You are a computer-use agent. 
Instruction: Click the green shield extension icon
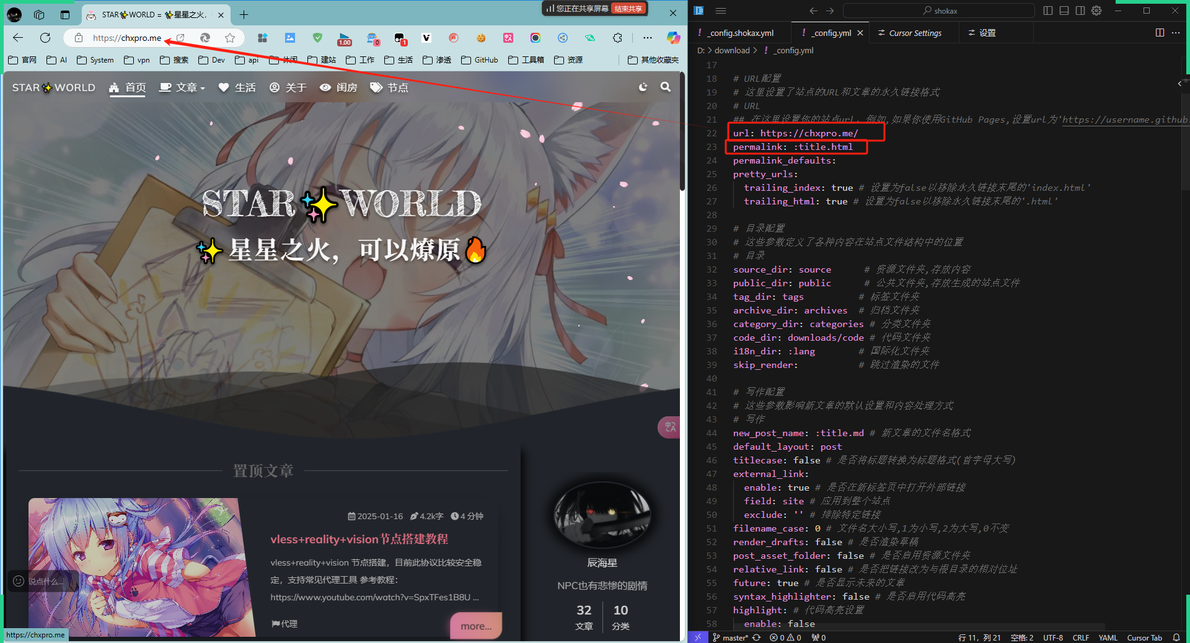(x=317, y=38)
